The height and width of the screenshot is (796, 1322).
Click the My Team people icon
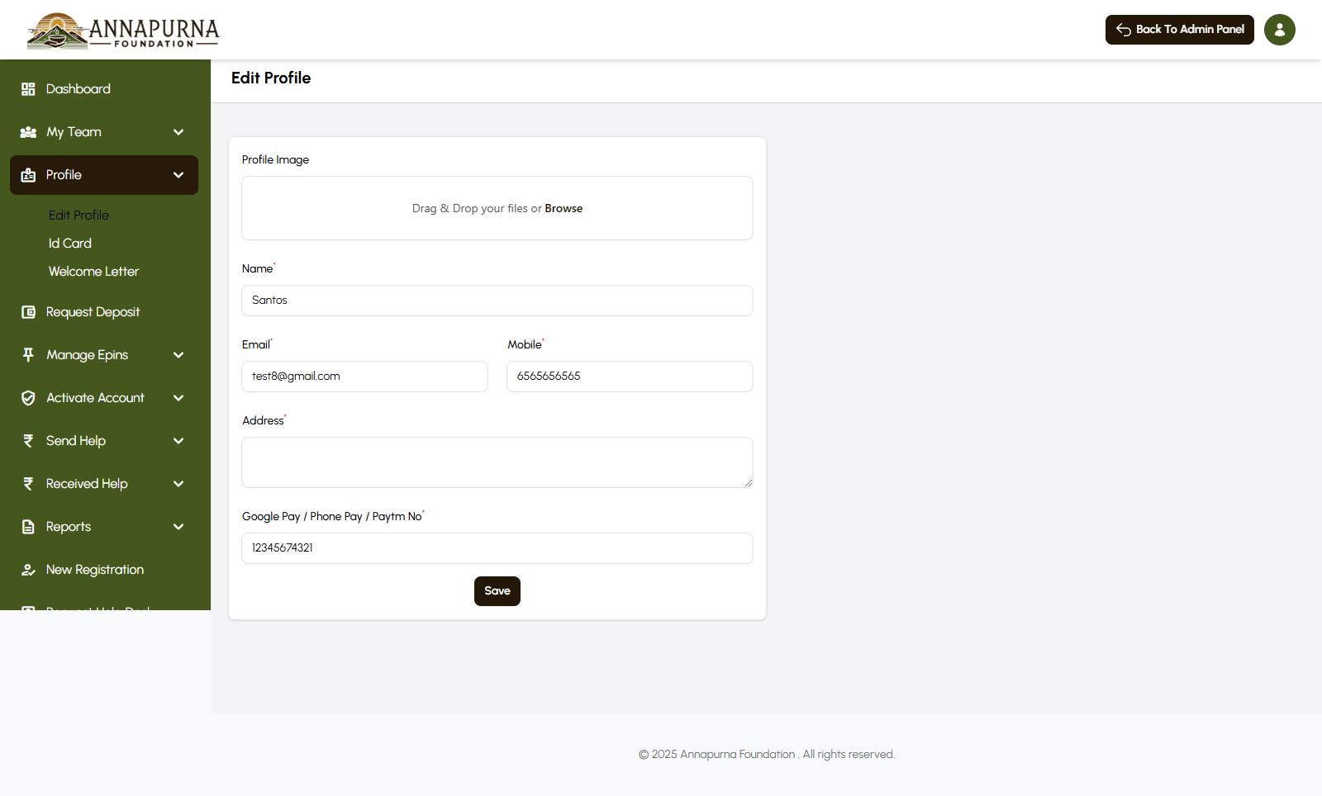(28, 132)
